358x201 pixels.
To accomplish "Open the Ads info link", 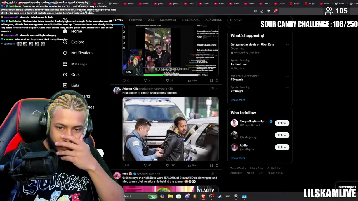I will click(250, 173).
